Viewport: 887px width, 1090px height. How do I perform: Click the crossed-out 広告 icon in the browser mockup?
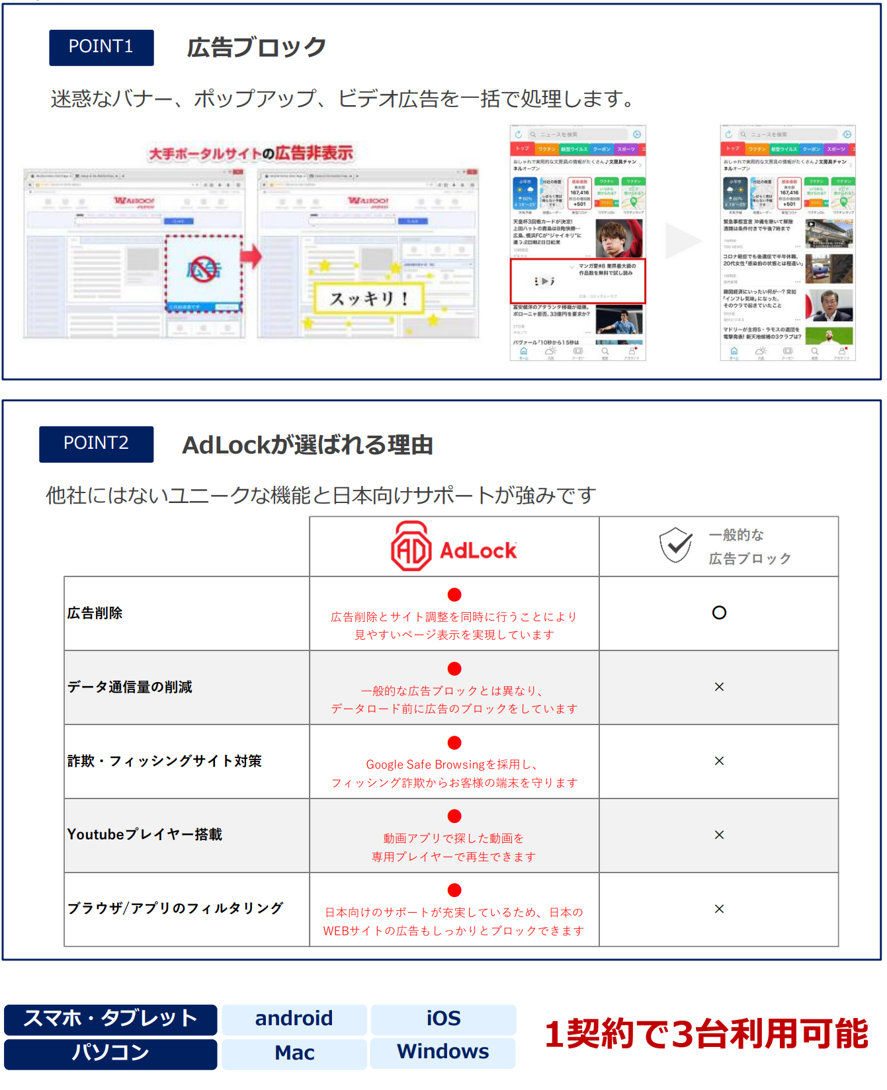click(204, 269)
